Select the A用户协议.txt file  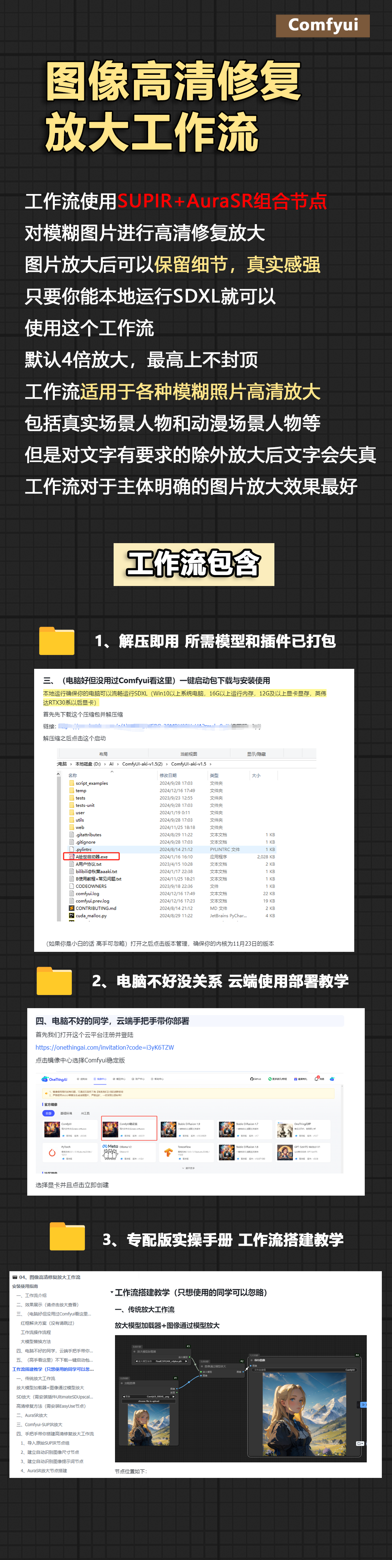pyautogui.click(x=85, y=864)
